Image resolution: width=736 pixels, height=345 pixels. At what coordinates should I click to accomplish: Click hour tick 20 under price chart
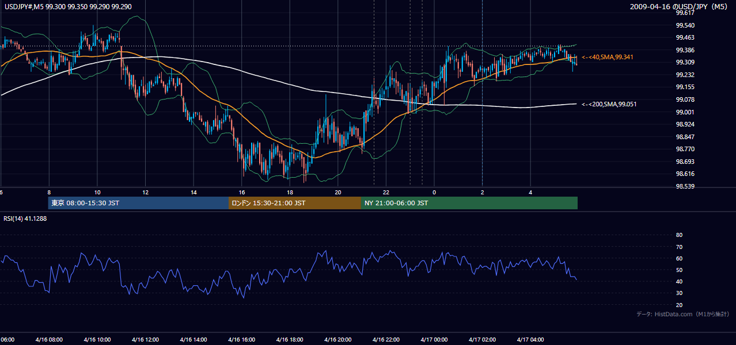pyautogui.click(x=338, y=193)
